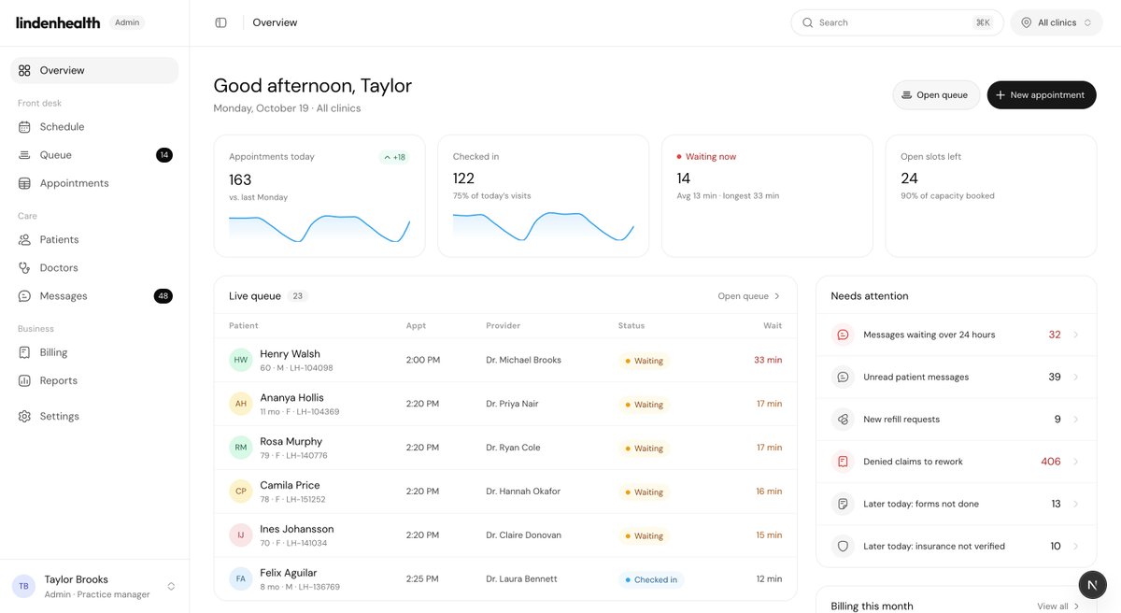Click the red messages-over-24-hours icon

pos(843,335)
